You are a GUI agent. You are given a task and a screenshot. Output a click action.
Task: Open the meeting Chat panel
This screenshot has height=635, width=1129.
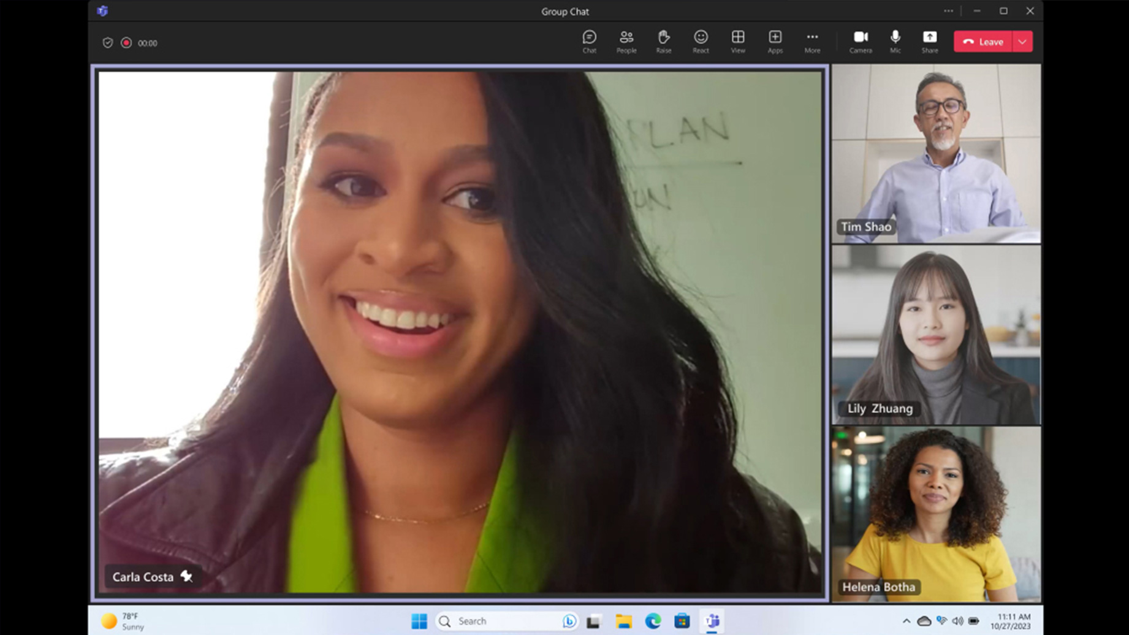click(x=589, y=42)
